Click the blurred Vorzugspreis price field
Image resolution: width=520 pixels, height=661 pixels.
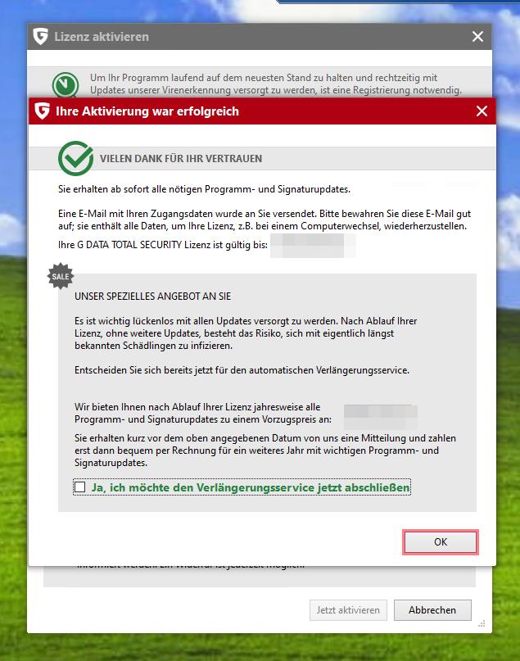[x=381, y=416]
